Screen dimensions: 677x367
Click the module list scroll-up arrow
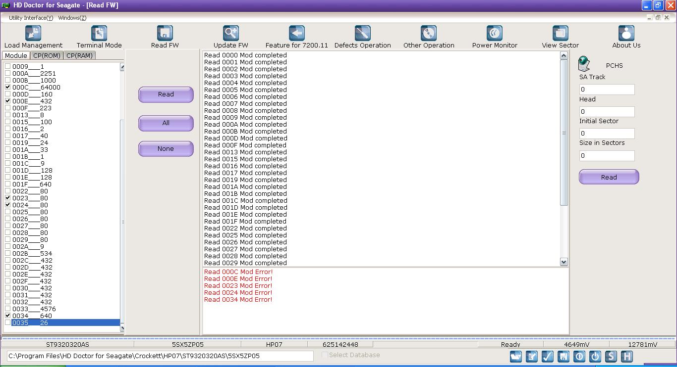(x=122, y=67)
